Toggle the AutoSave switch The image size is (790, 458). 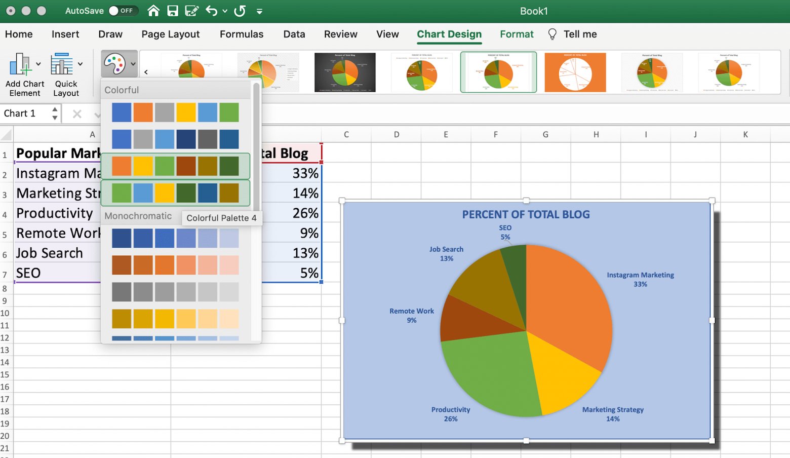122,11
